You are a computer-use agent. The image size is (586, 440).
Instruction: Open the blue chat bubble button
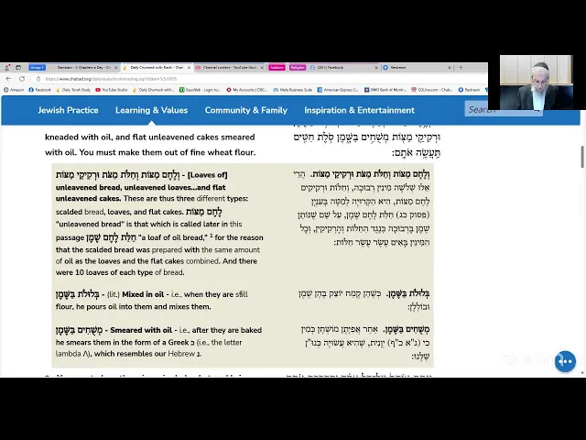565,361
